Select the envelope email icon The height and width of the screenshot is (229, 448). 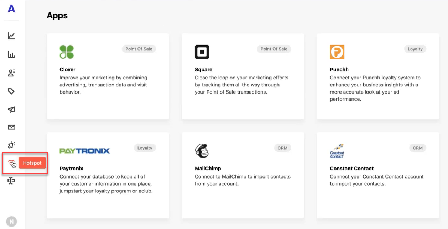(x=11, y=127)
